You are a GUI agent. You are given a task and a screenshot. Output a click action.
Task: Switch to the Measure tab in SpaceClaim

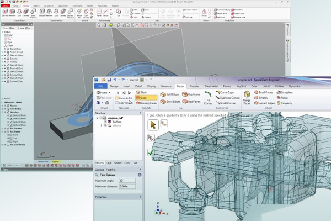pyautogui.click(x=166, y=86)
